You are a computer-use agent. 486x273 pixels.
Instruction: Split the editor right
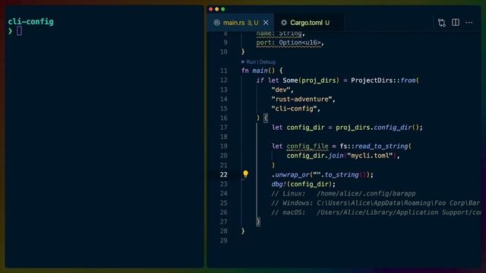point(456,22)
